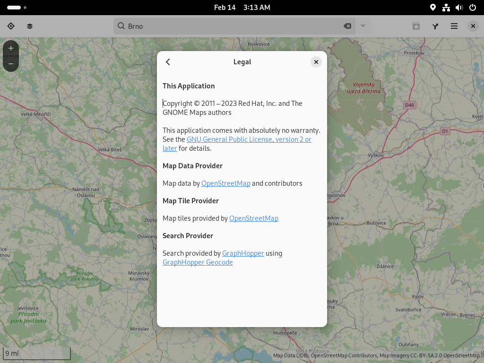Click the "Legal" dialog title
This screenshot has width=484, height=363.
click(x=242, y=62)
